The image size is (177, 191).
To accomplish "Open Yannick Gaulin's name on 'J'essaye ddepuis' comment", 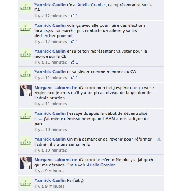I will point(50,113).
